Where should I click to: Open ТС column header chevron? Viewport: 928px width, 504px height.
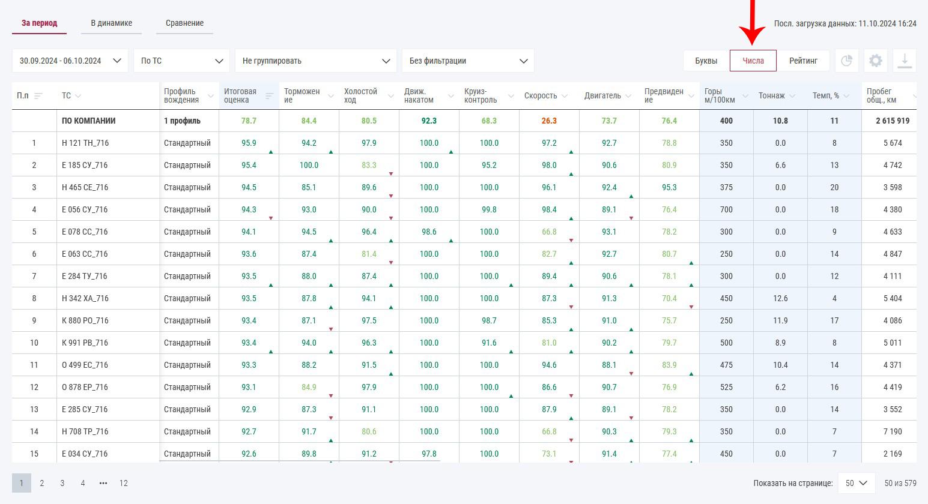click(78, 96)
